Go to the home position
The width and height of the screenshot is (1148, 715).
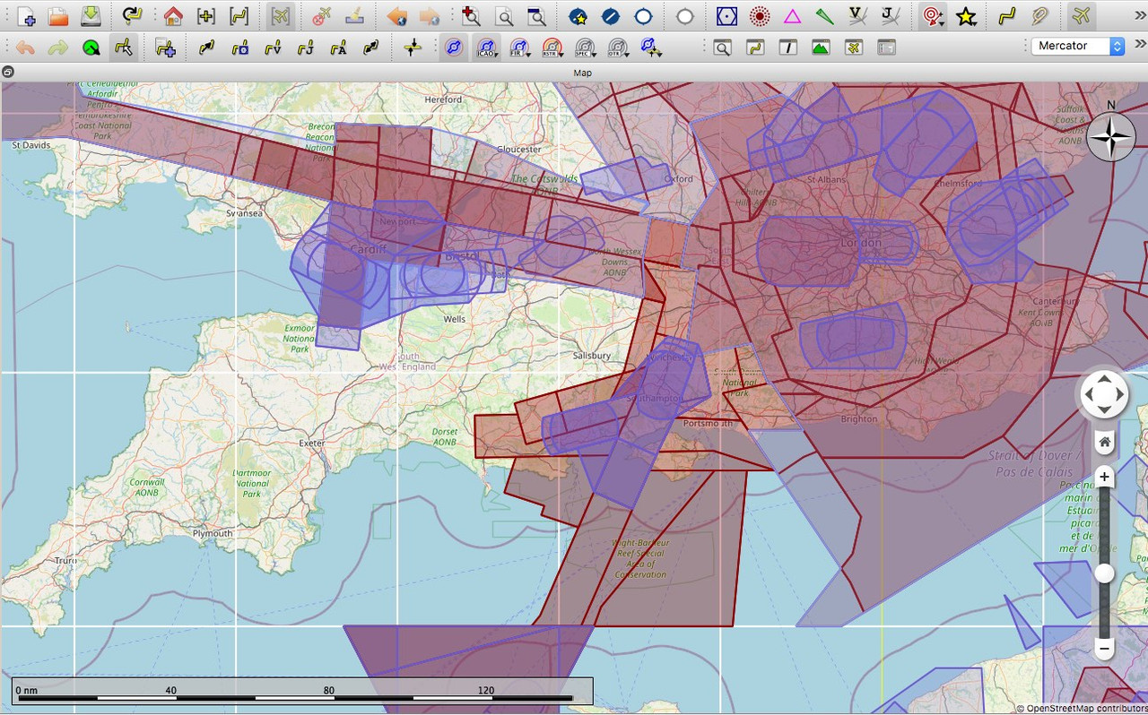pyautogui.click(x=174, y=16)
